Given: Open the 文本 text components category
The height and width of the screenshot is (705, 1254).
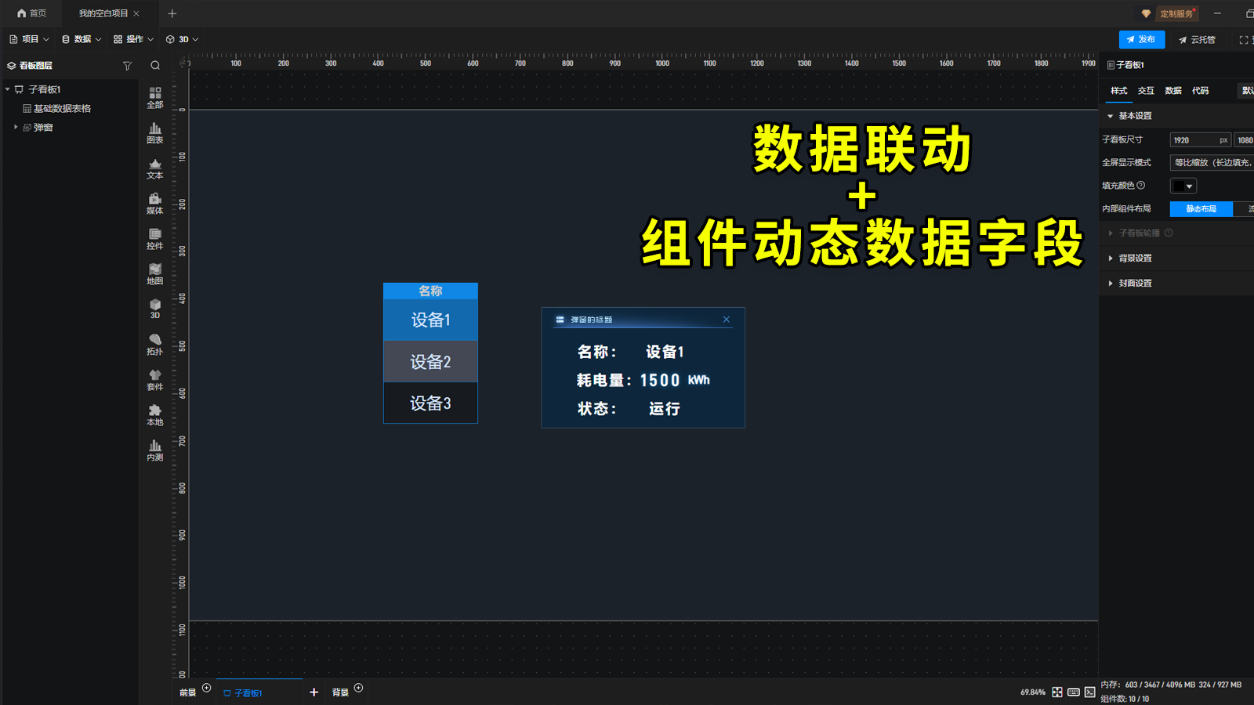Looking at the screenshot, I should 155,168.
